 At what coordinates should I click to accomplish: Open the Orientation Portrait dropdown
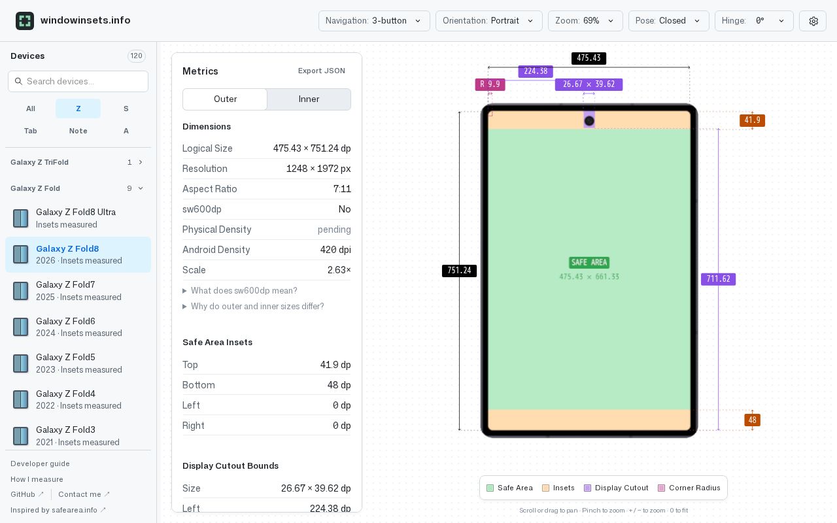click(489, 21)
